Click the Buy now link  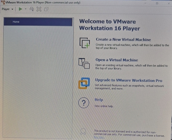coord(99,137)
